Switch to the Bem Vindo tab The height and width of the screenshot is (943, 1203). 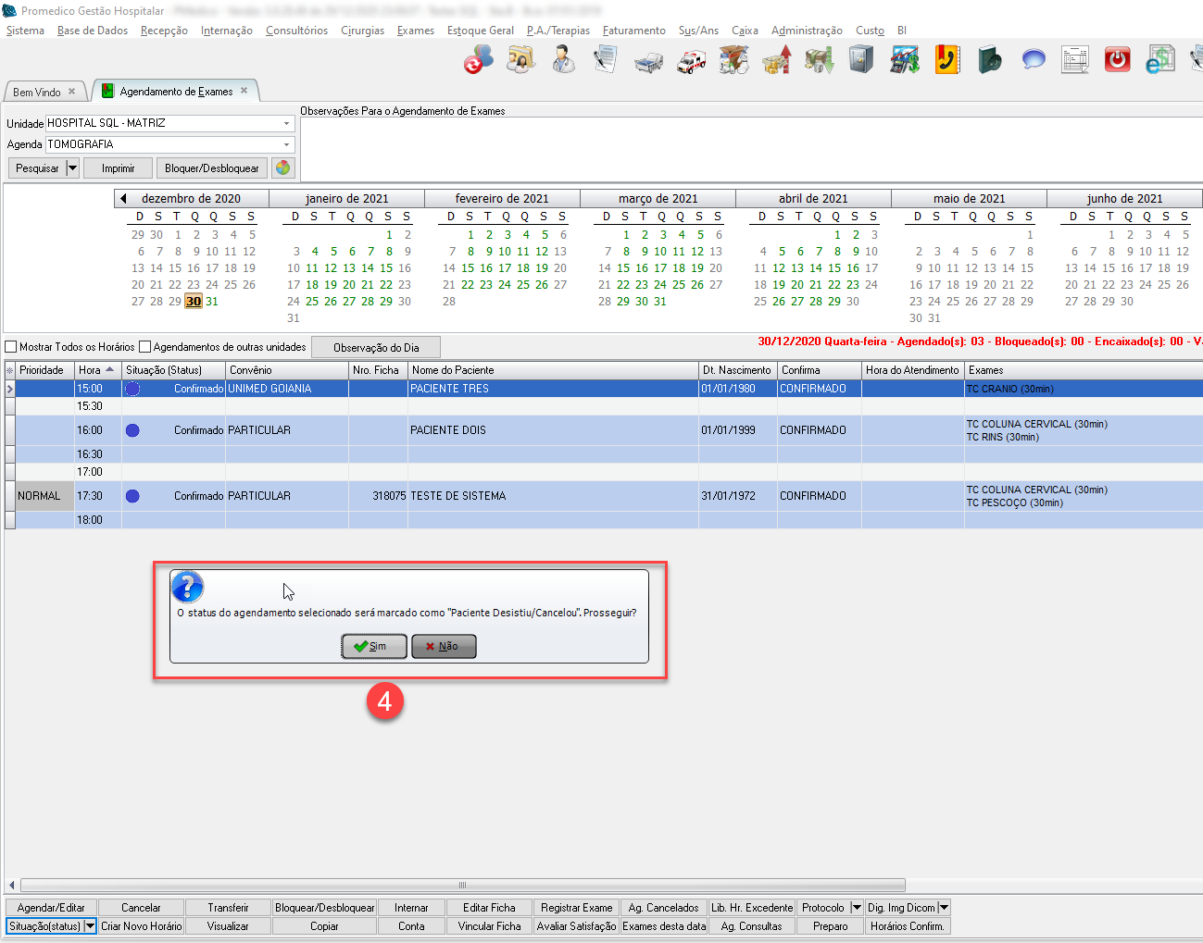click(37, 92)
